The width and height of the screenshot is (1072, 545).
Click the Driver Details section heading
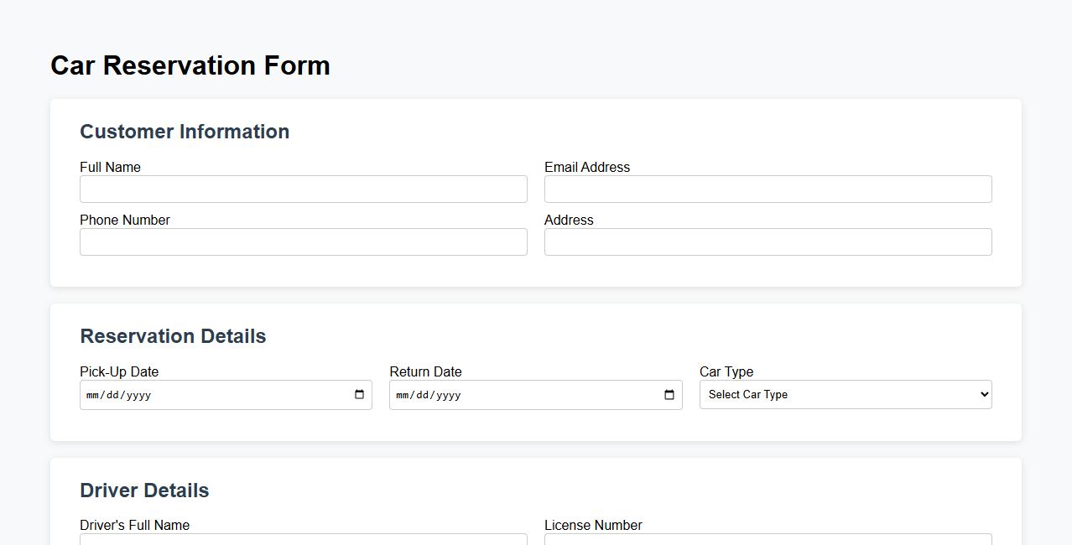point(144,490)
